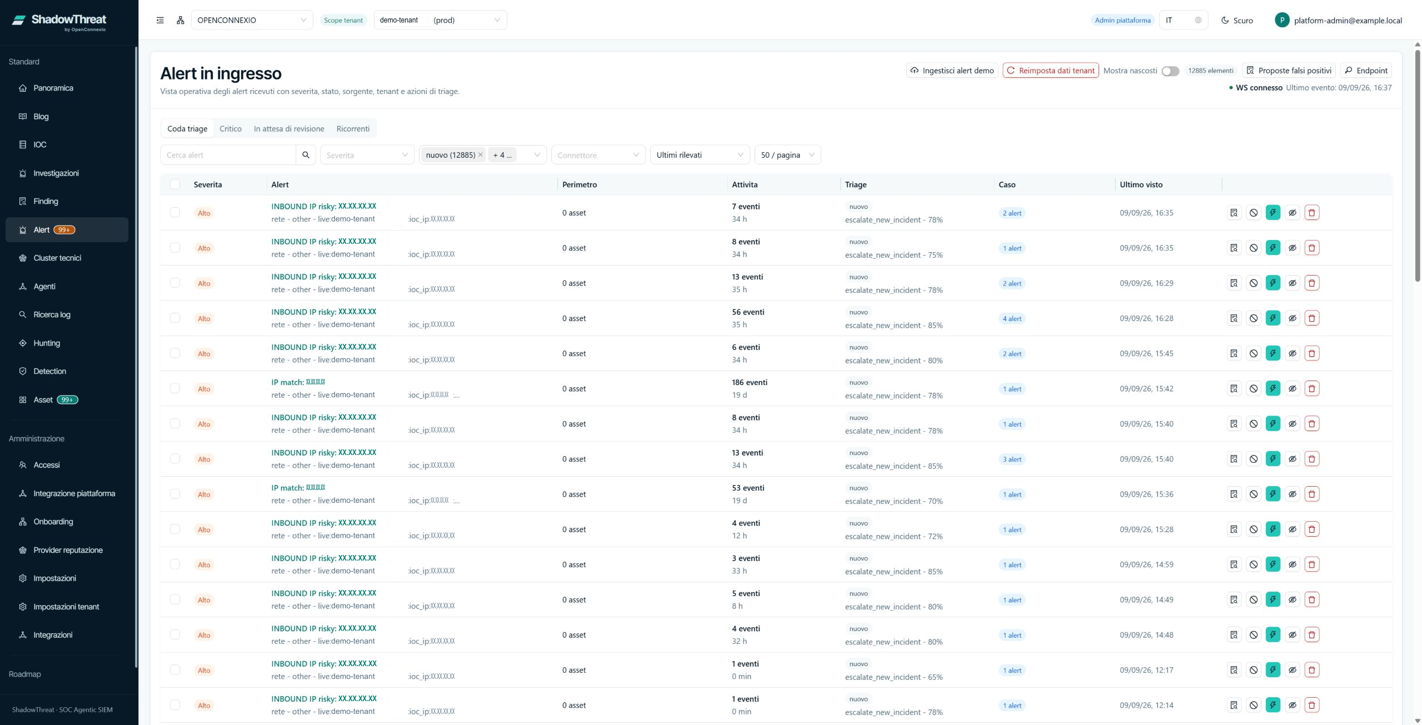Click the block icon for 12:17 row
1422x725 pixels.
[1253, 670]
